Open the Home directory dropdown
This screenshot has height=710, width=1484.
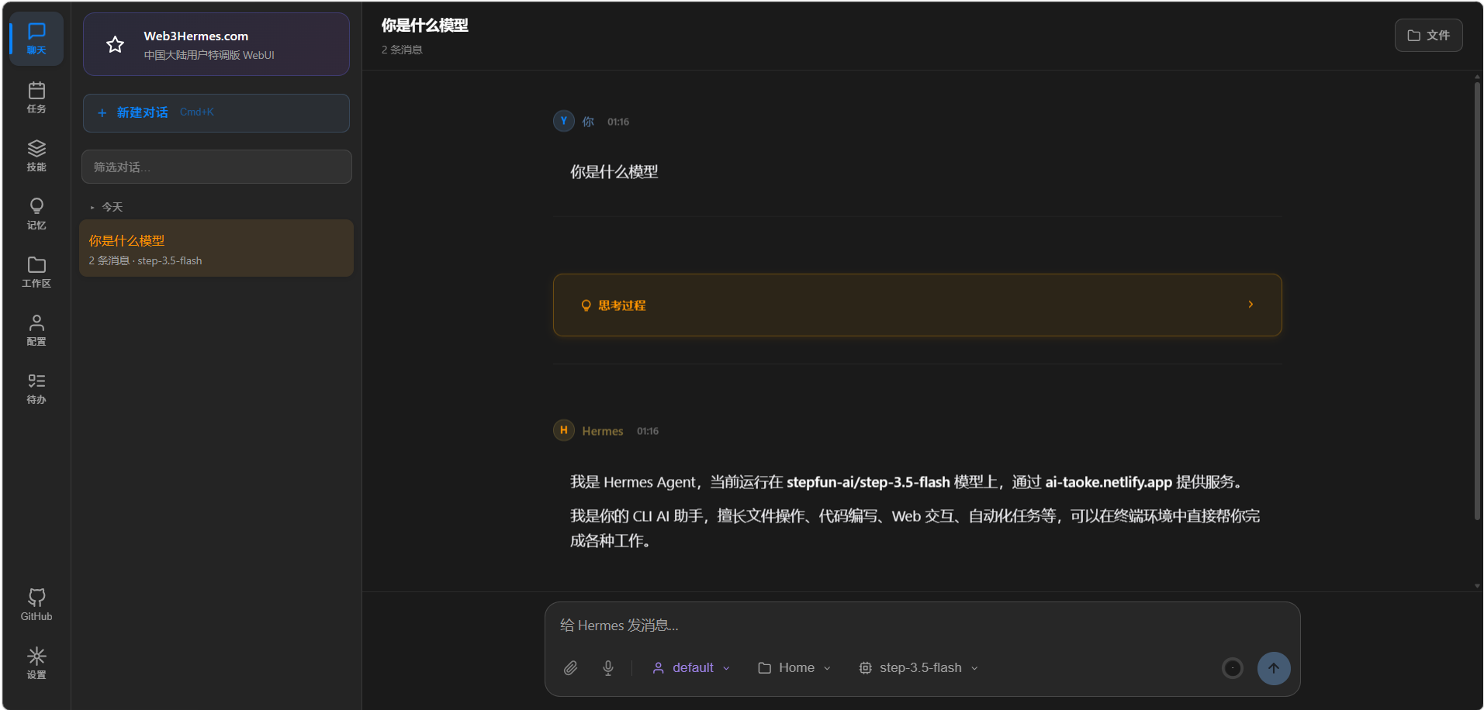click(794, 667)
